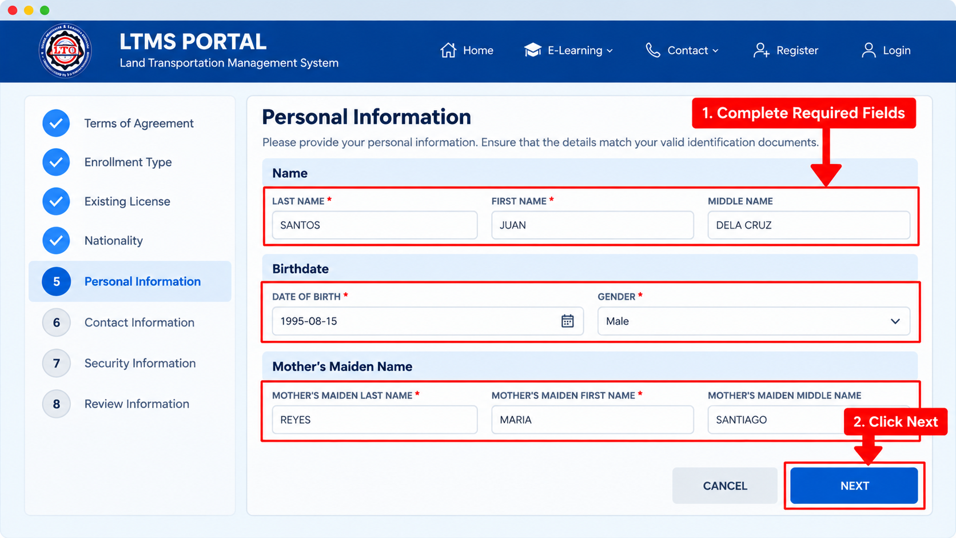The height and width of the screenshot is (538, 956).
Task: Click the Date of Birth field
Action: pos(428,321)
